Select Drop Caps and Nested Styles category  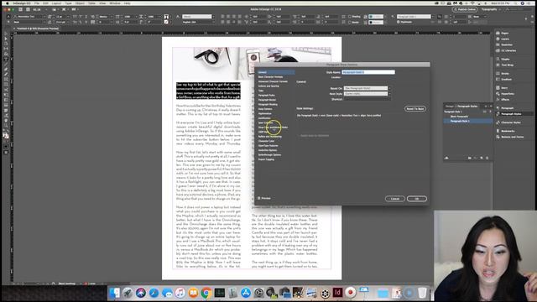tap(273, 128)
